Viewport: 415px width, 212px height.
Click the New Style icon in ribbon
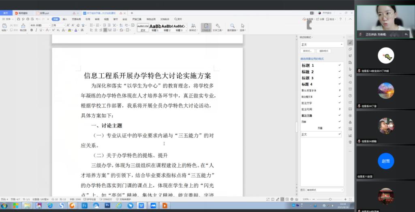(193, 28)
